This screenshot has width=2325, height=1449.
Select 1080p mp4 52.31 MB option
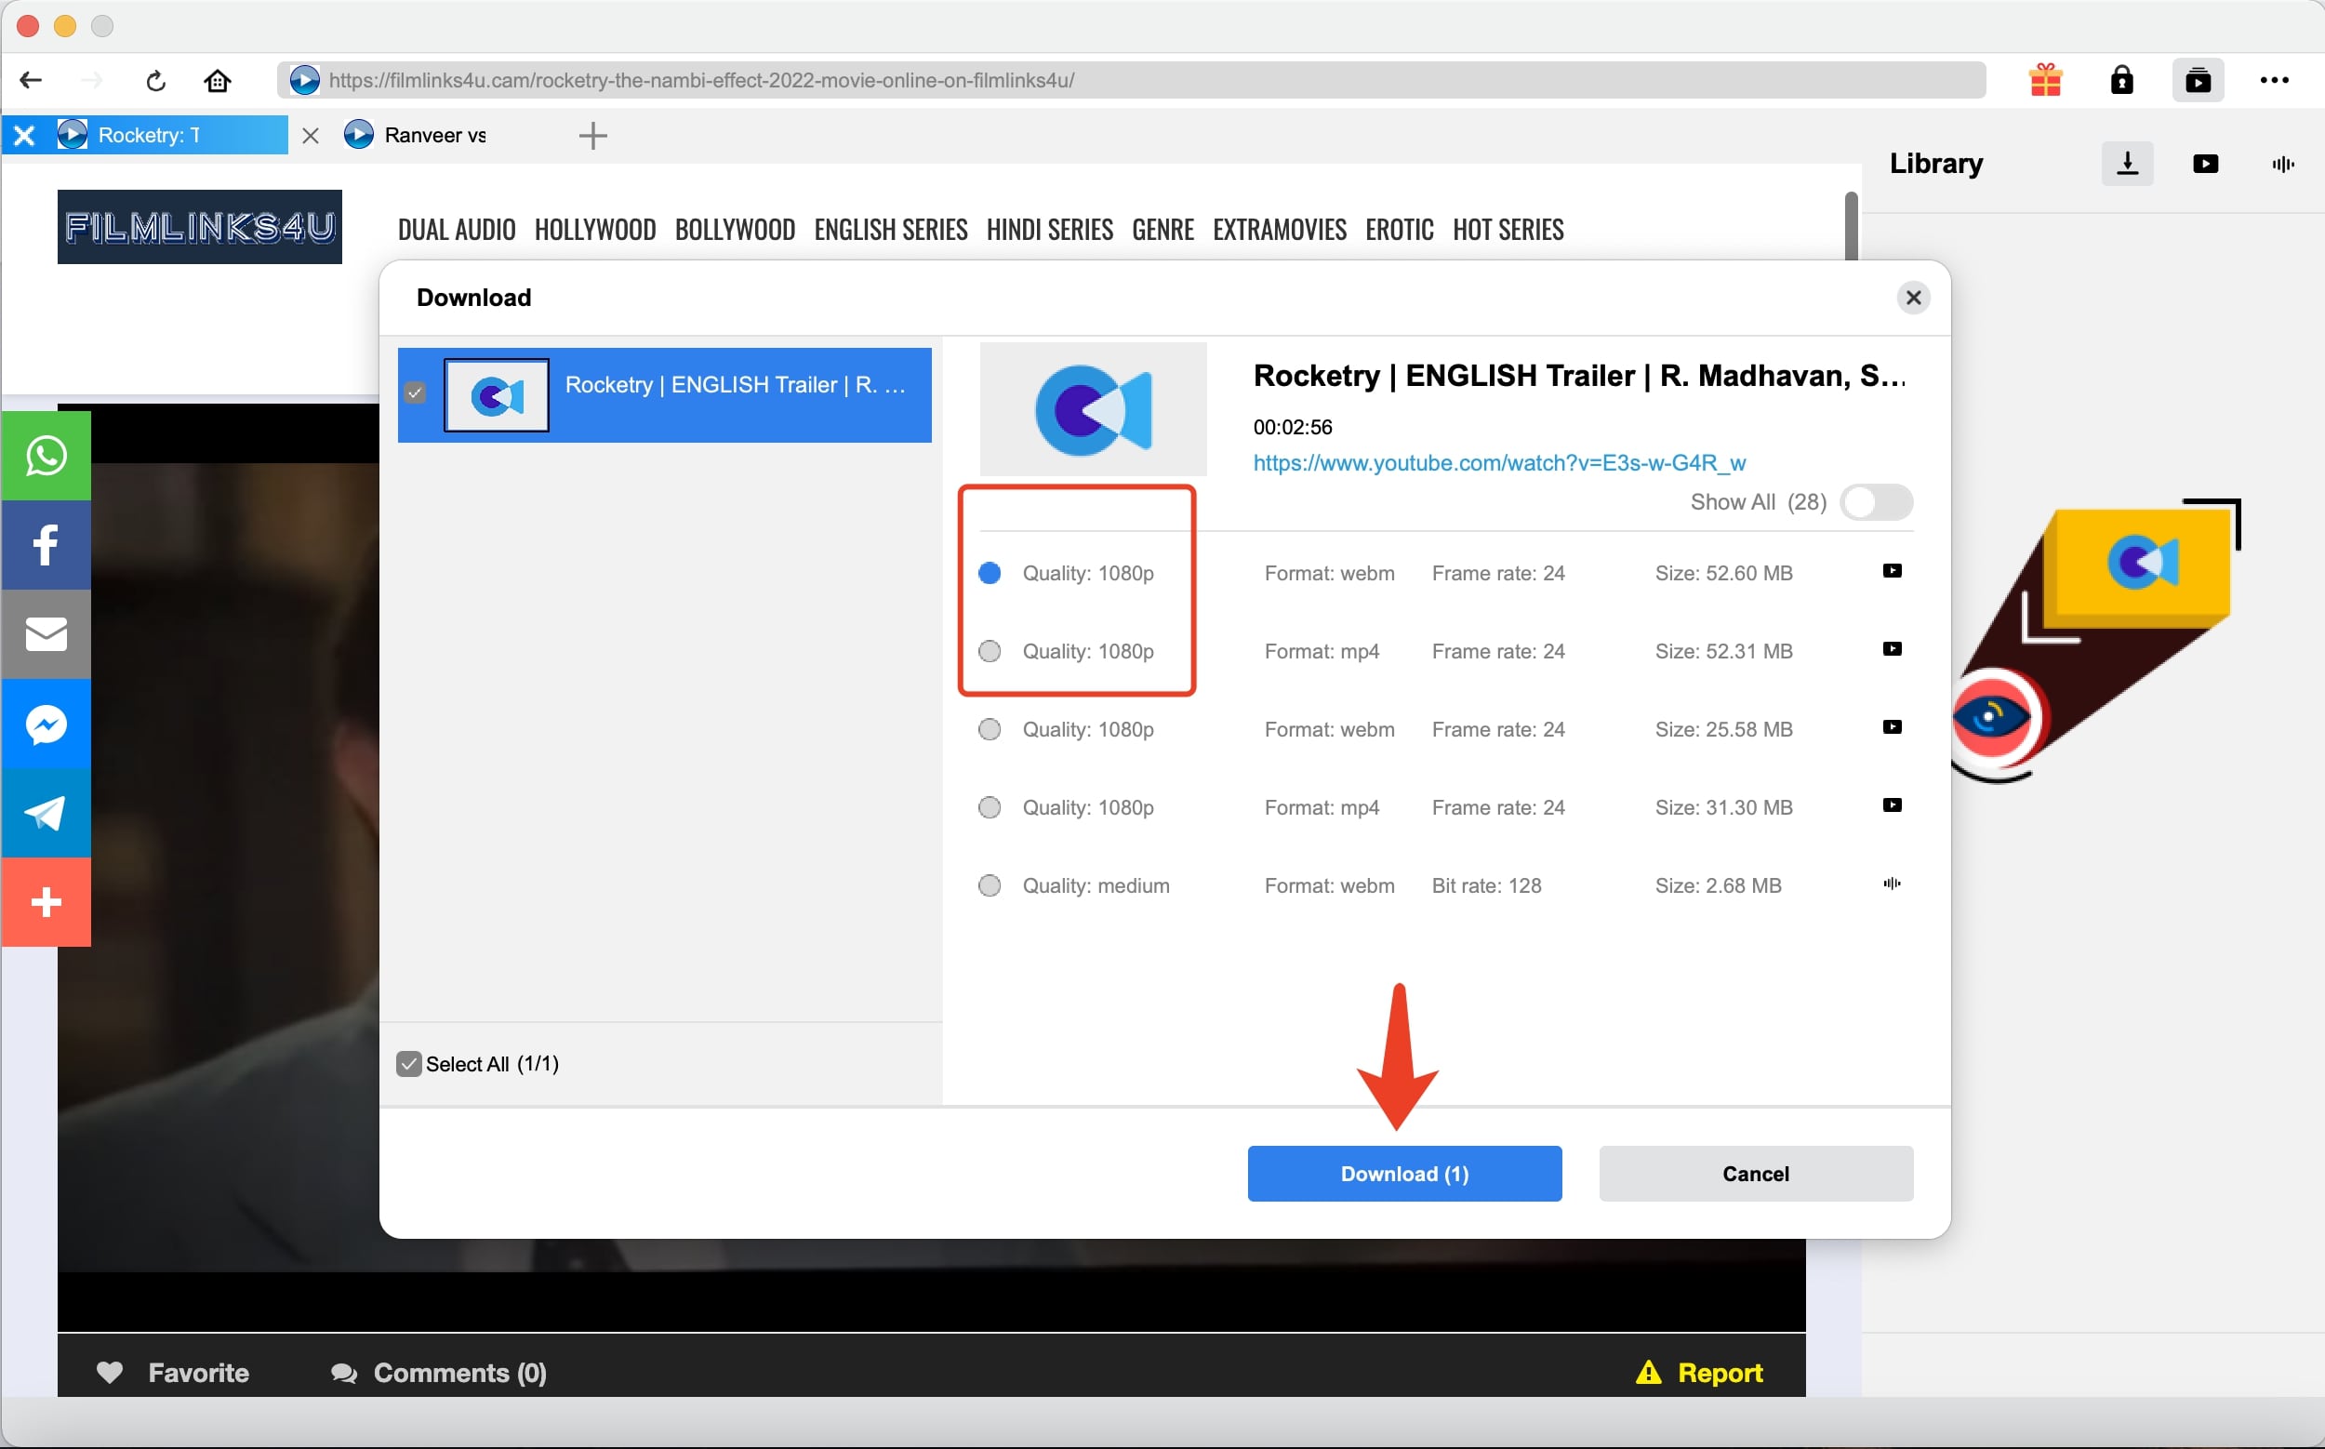989,652
